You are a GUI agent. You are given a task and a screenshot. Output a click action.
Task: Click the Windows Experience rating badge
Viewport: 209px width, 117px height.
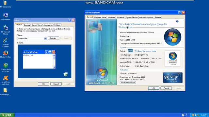coord(130,51)
